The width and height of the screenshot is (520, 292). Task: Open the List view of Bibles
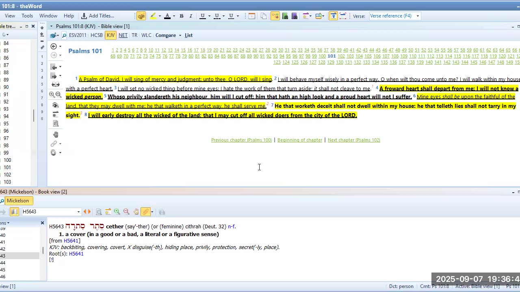pos(188,35)
